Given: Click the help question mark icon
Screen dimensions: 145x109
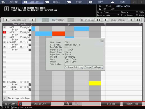Looking at the screenshot, I should (141, 2).
